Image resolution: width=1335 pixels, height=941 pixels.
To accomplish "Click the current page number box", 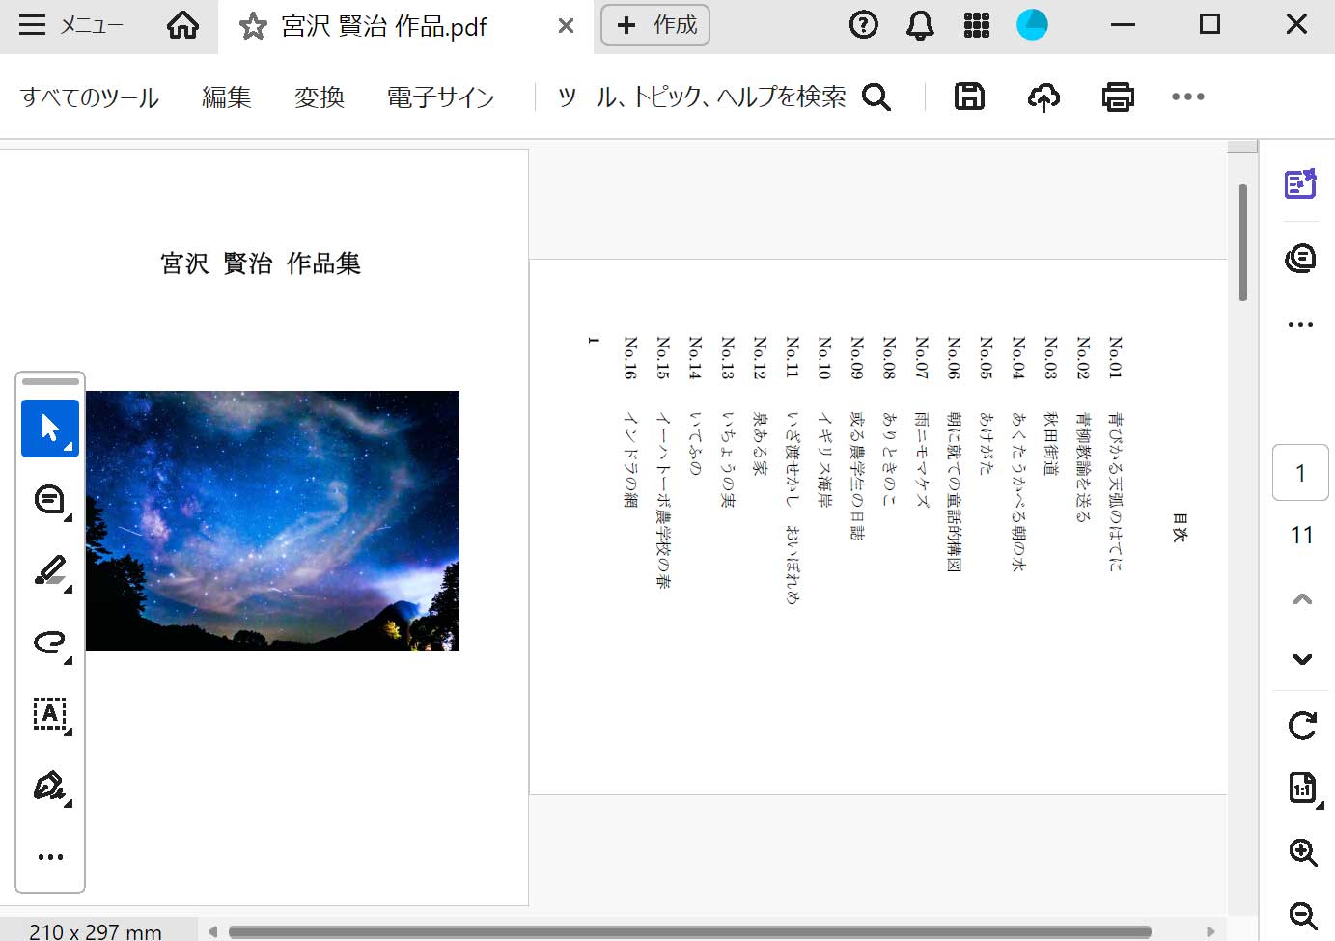I will [x=1300, y=473].
